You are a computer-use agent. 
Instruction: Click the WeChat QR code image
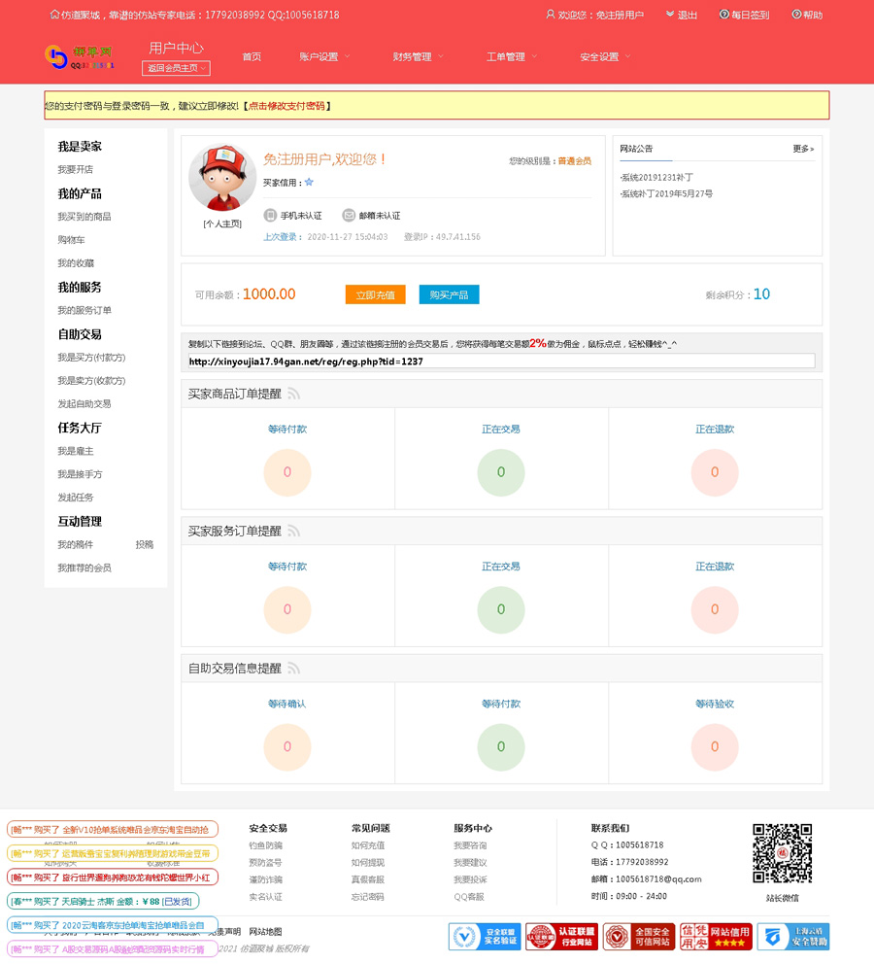click(x=782, y=854)
